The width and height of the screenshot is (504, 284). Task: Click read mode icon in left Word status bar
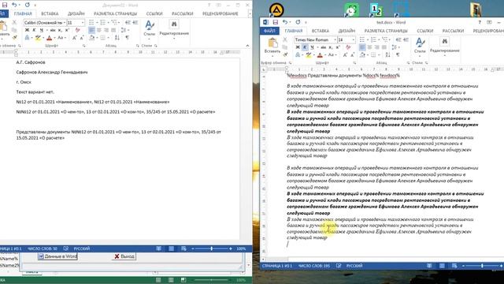tap(159, 248)
